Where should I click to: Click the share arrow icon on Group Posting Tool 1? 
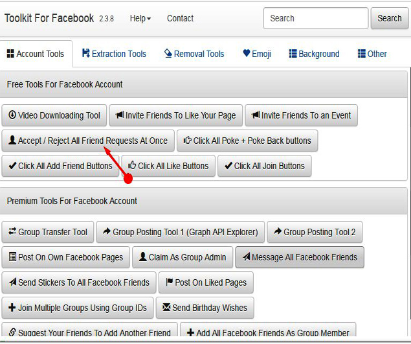[x=107, y=231]
